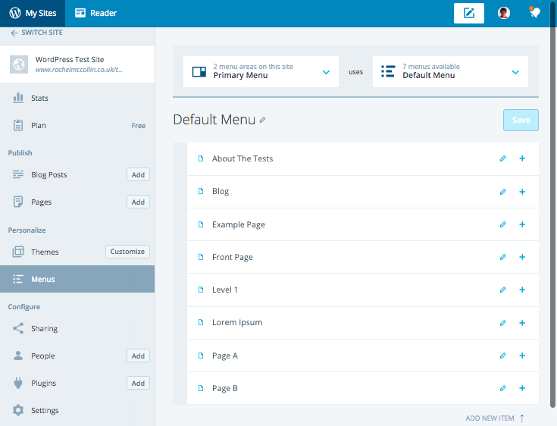The width and height of the screenshot is (557, 426).
Task: Select the About The Tests menu row
Action: tap(363, 158)
